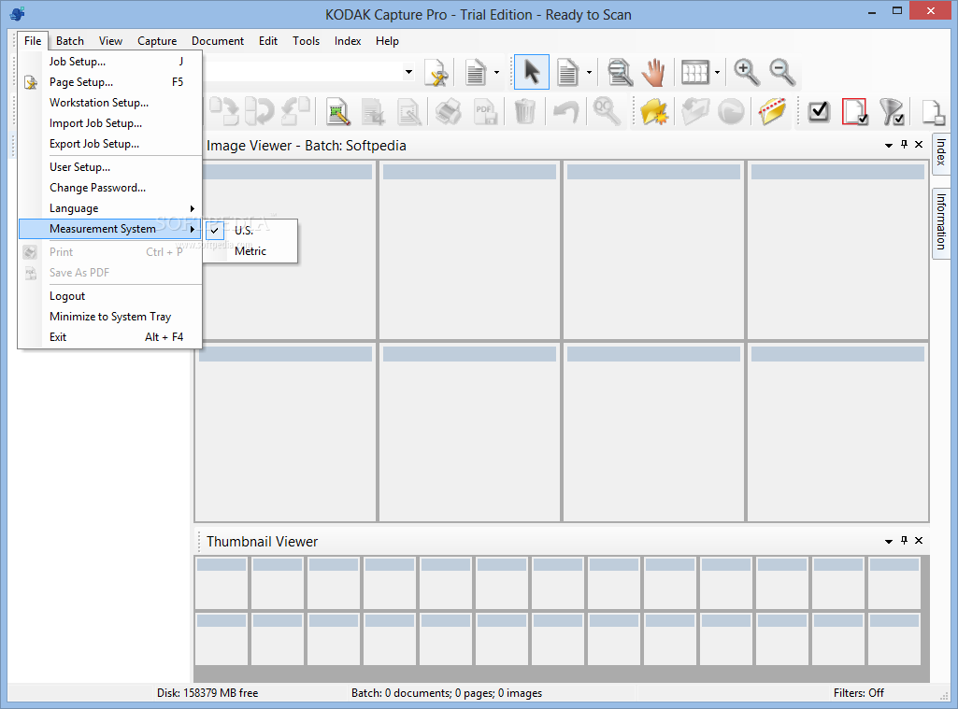Click the blank page icon at toolbar end
The height and width of the screenshot is (709, 958).
pyautogui.click(x=933, y=112)
